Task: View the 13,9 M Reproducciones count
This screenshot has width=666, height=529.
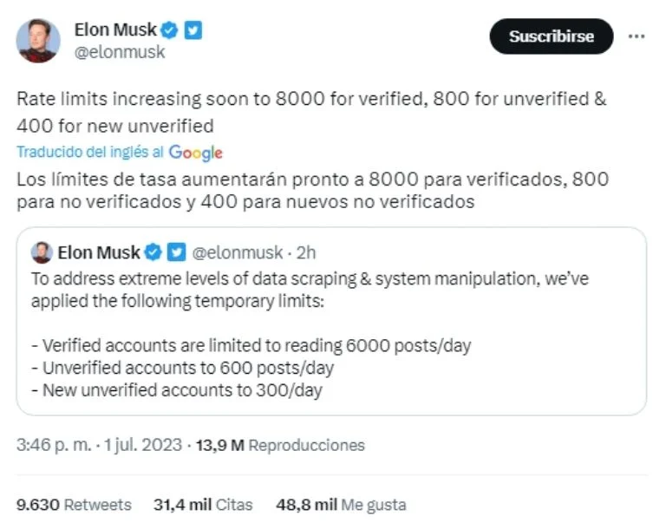Action: click(x=279, y=445)
